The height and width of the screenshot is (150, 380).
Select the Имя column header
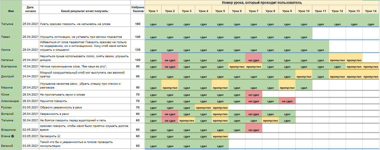tap(11, 11)
